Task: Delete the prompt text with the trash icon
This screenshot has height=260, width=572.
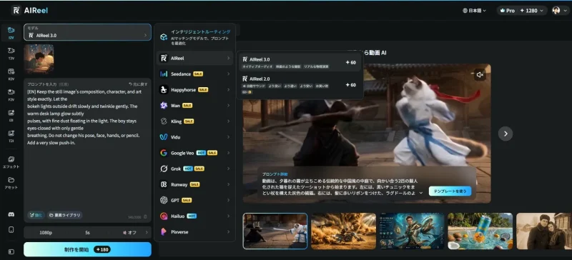Action: pos(146,217)
